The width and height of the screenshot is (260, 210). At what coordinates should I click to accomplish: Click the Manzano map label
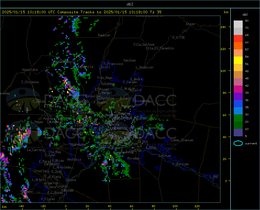tap(27, 192)
